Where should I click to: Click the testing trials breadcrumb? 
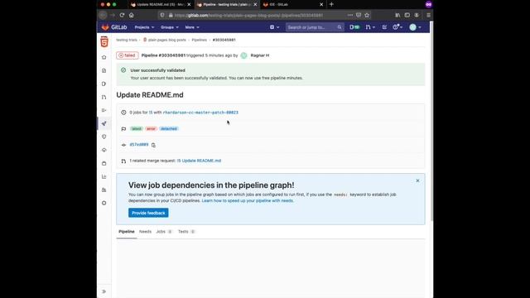point(127,40)
